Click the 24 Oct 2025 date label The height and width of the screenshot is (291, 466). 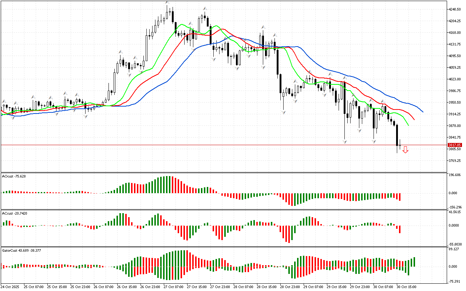(x=11, y=287)
